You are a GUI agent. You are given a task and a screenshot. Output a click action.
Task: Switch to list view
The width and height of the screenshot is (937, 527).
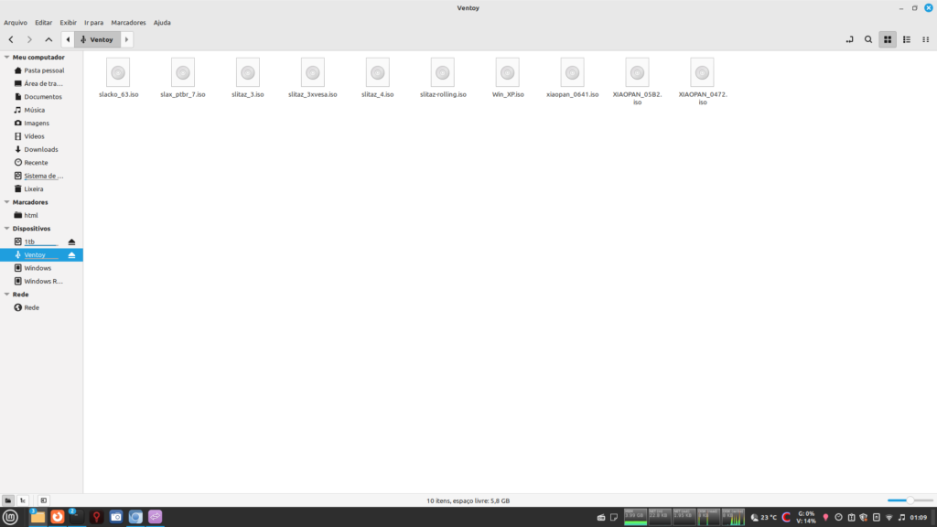(x=906, y=39)
